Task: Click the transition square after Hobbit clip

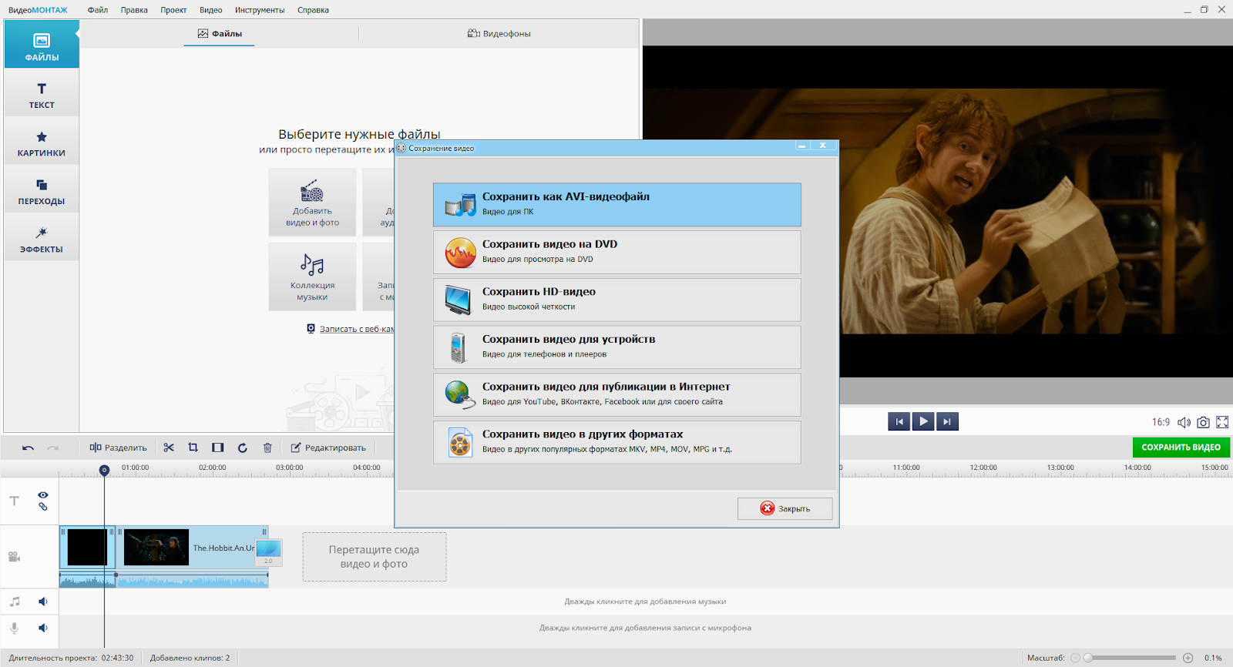Action: tap(268, 551)
